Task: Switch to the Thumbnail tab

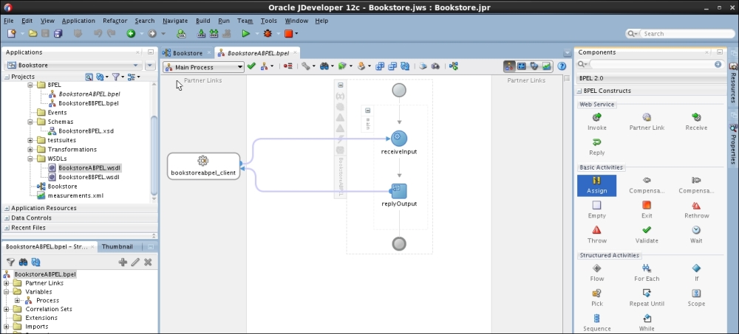Action: (118, 246)
